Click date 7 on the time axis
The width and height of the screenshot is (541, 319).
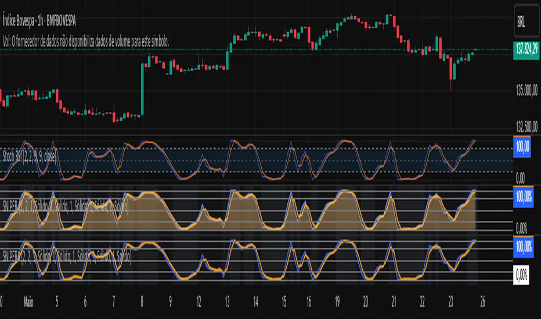click(x=114, y=302)
